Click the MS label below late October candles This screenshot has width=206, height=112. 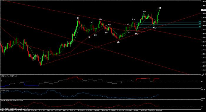click(x=107, y=33)
